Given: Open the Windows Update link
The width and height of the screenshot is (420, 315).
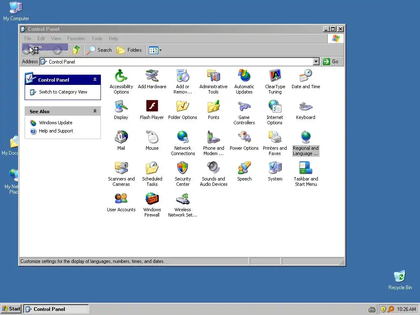Looking at the screenshot, I should (x=55, y=123).
